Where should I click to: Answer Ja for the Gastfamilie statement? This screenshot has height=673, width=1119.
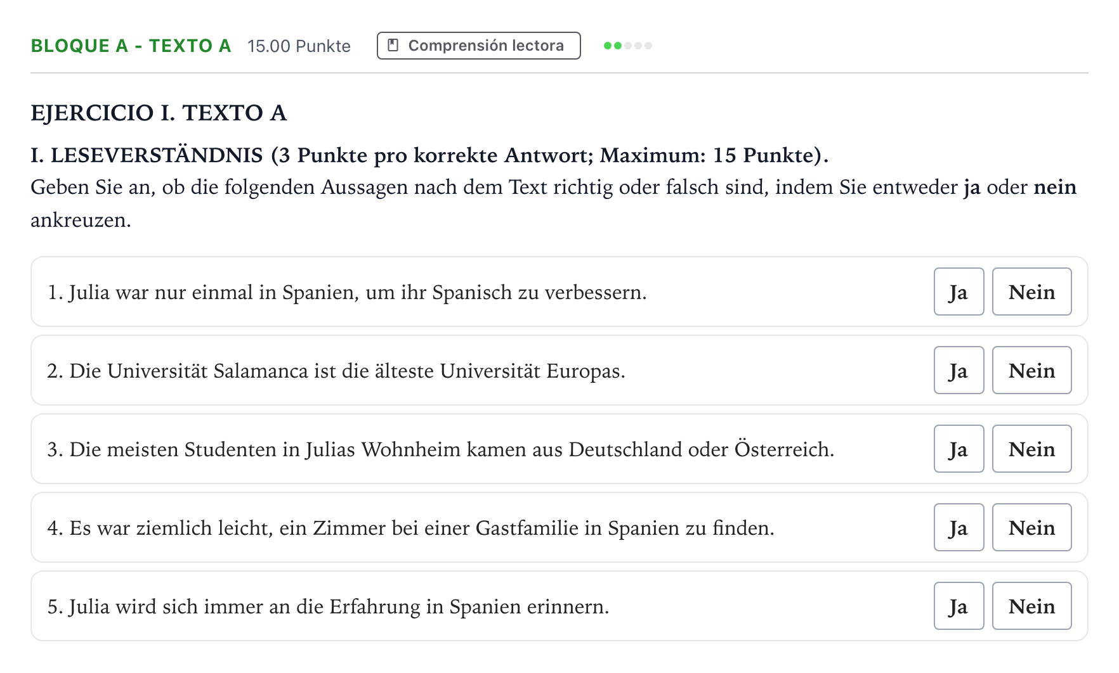[959, 527]
